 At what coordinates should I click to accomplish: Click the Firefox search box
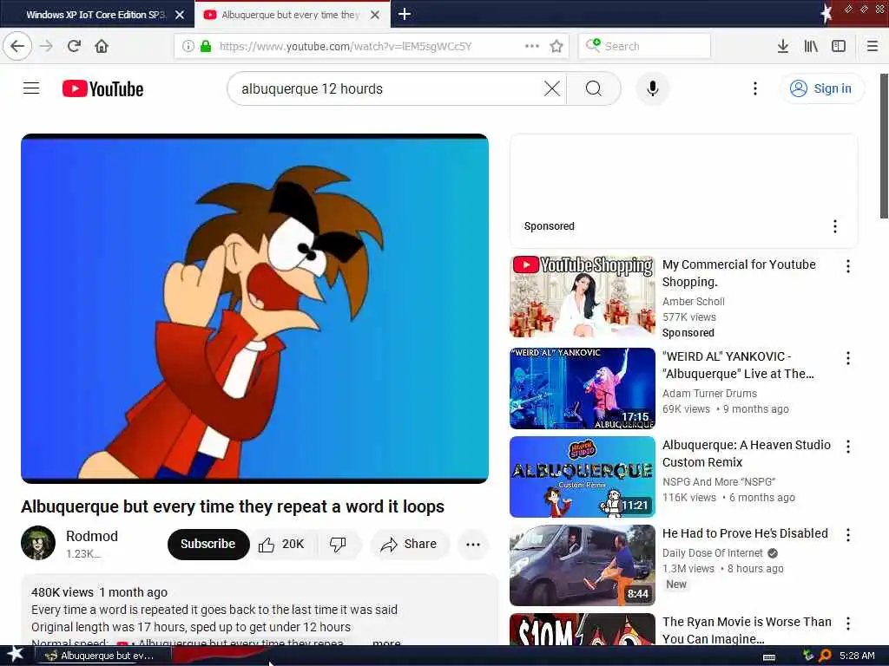pyautogui.click(x=645, y=46)
